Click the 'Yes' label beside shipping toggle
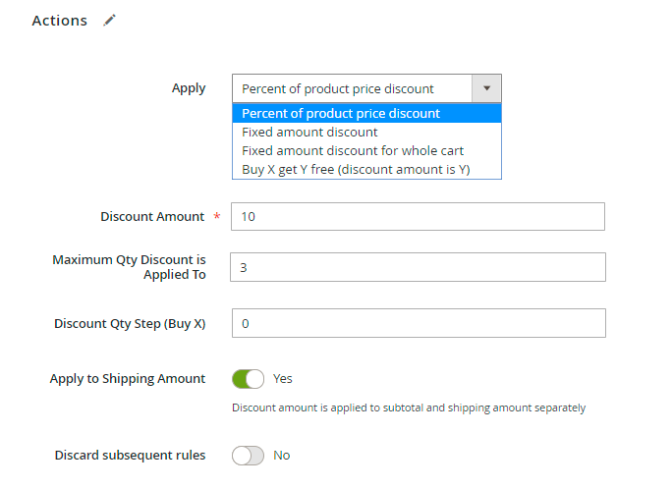The width and height of the screenshot is (672, 489). (282, 378)
